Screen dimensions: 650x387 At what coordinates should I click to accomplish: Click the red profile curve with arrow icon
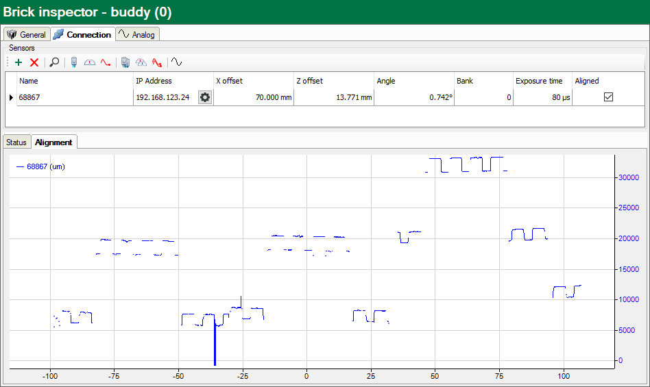157,62
